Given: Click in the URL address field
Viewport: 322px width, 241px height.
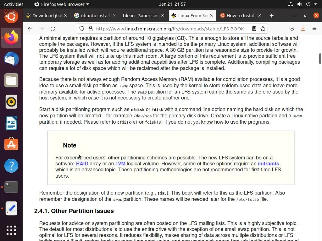Looking at the screenshot, I should pos(172,29).
